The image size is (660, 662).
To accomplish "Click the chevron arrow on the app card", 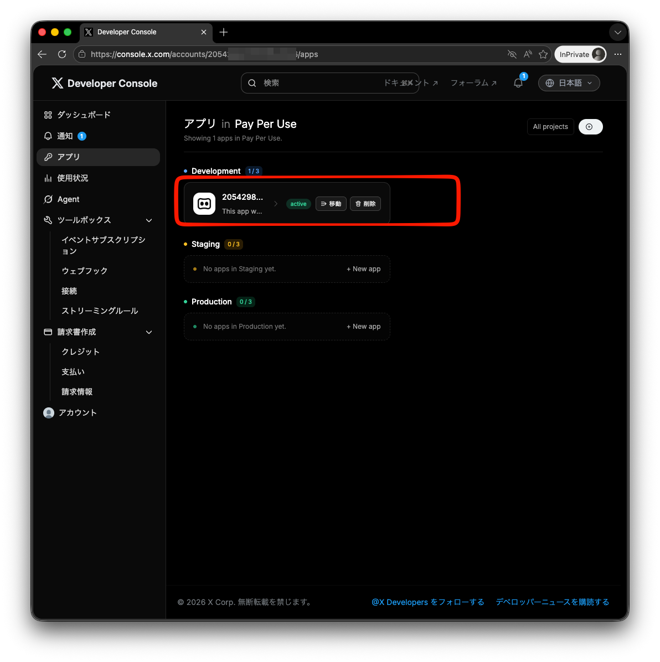I will point(276,204).
